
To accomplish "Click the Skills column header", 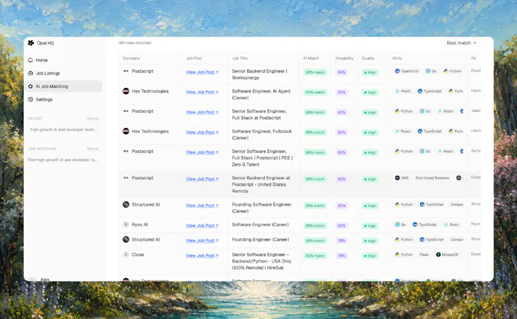I will point(397,58).
